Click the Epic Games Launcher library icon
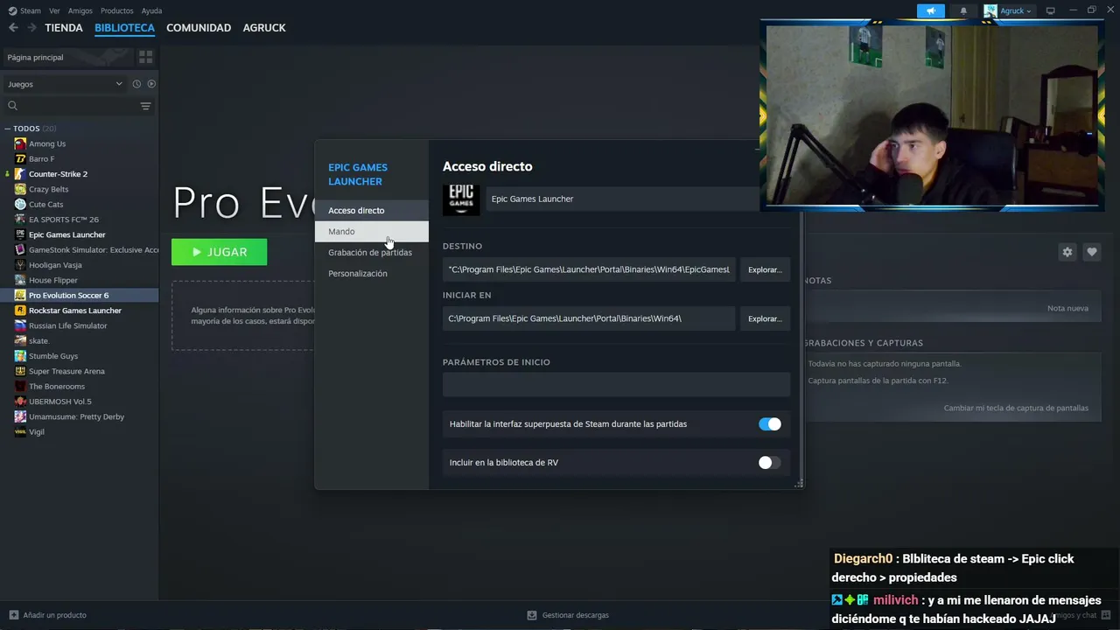 (x=20, y=234)
